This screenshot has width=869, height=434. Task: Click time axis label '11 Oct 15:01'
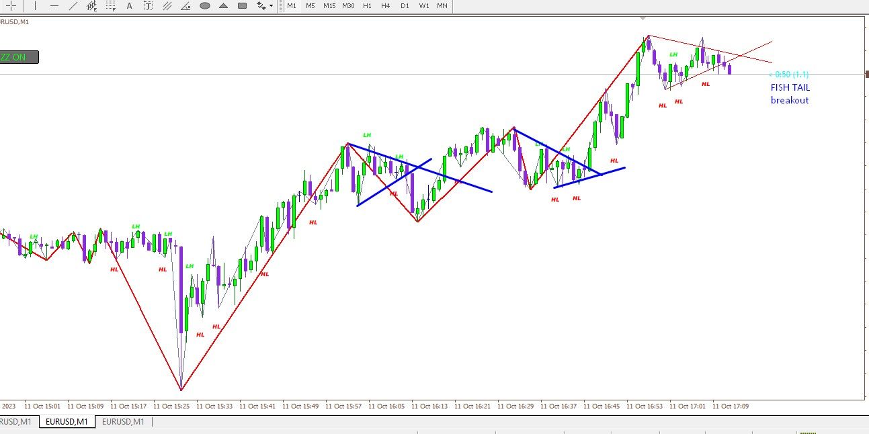point(42,406)
